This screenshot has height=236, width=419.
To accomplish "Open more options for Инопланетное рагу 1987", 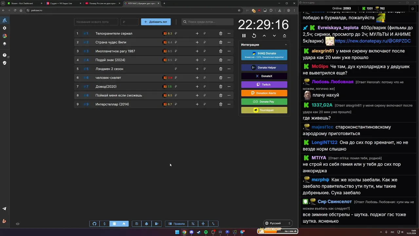I will [229, 51].
